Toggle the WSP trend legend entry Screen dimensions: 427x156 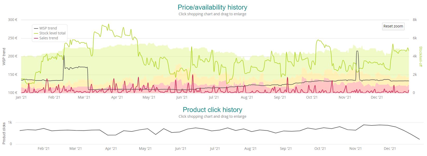click(x=48, y=28)
